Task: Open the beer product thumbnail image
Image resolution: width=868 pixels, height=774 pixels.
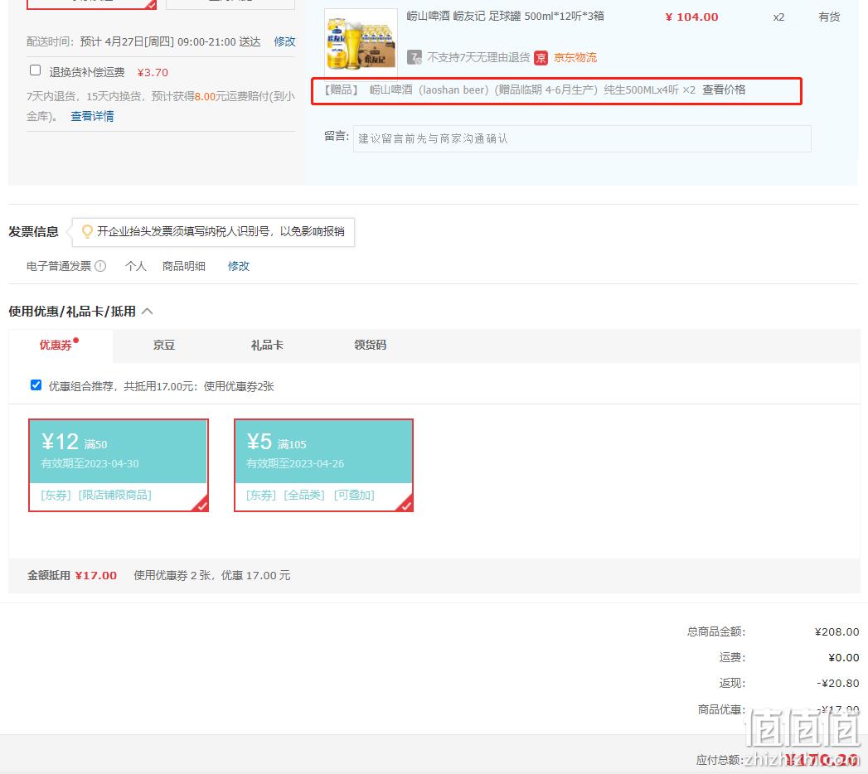Action: 361,44
